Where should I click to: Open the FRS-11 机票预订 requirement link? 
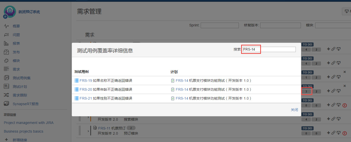click(x=111, y=128)
